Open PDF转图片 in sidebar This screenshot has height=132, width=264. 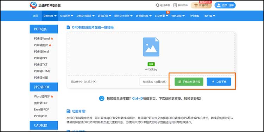pos(41,45)
